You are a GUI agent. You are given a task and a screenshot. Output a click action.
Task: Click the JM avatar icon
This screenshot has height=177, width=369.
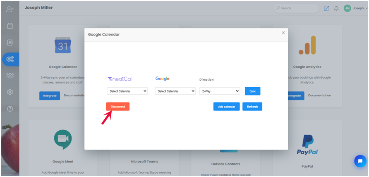(x=347, y=8)
